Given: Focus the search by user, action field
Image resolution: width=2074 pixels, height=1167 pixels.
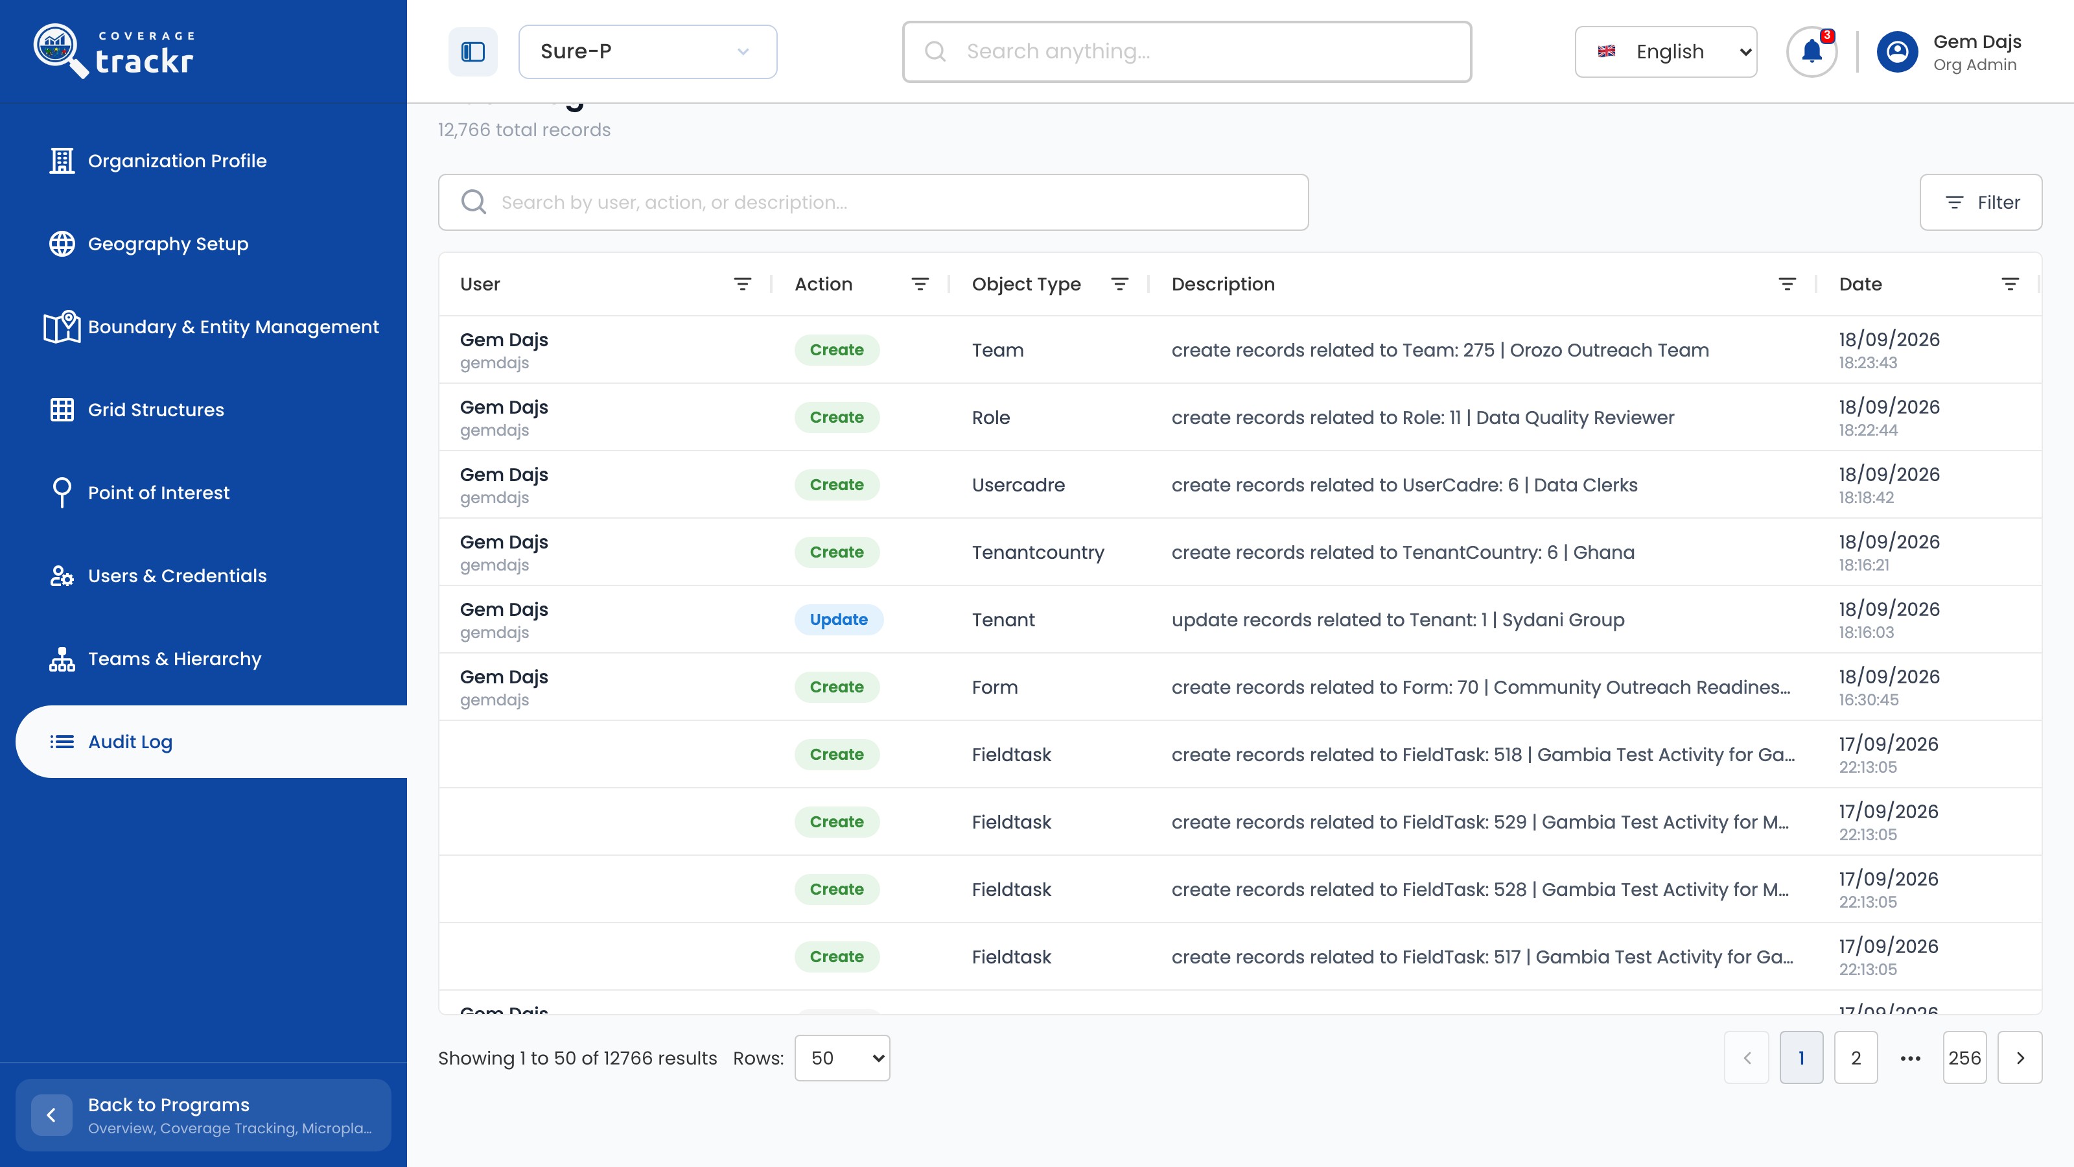Looking at the screenshot, I should tap(873, 202).
